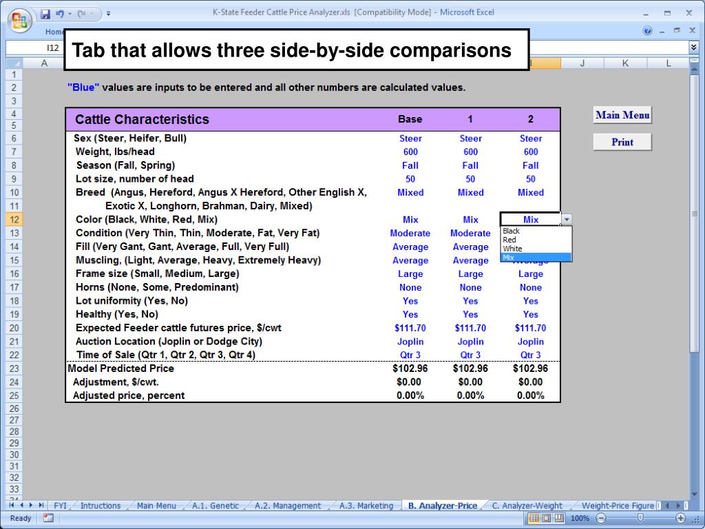
Task: Click column 1 Frame size value Large
Action: (470, 274)
